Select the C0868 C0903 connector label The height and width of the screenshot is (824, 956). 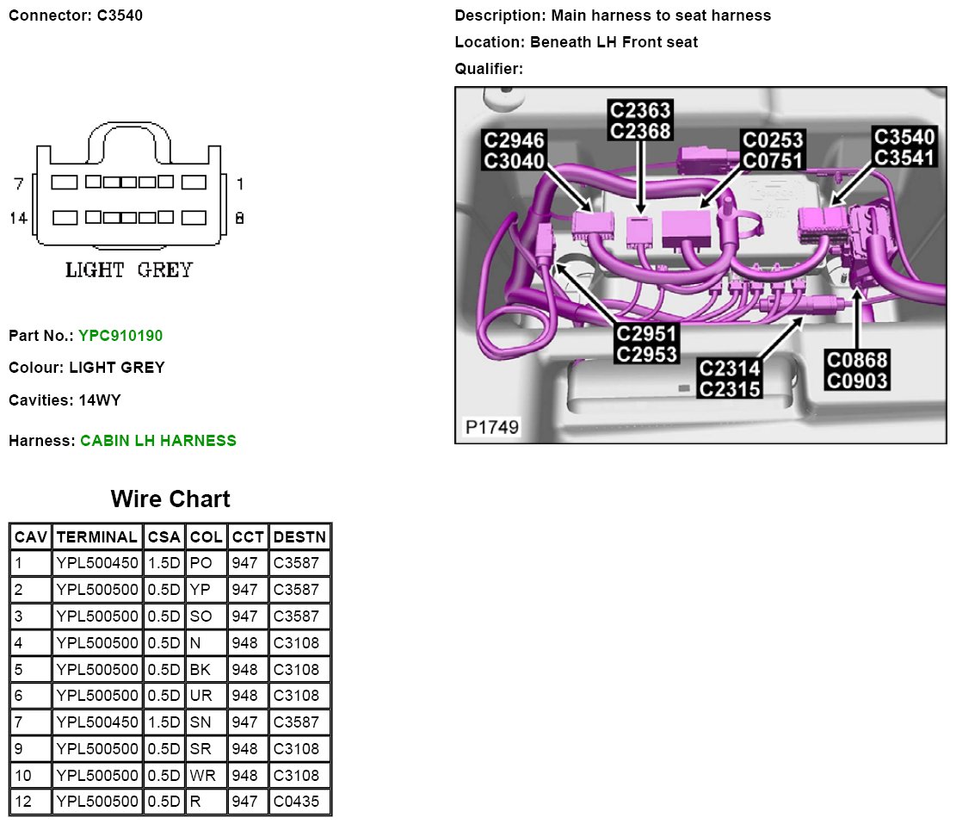click(856, 370)
